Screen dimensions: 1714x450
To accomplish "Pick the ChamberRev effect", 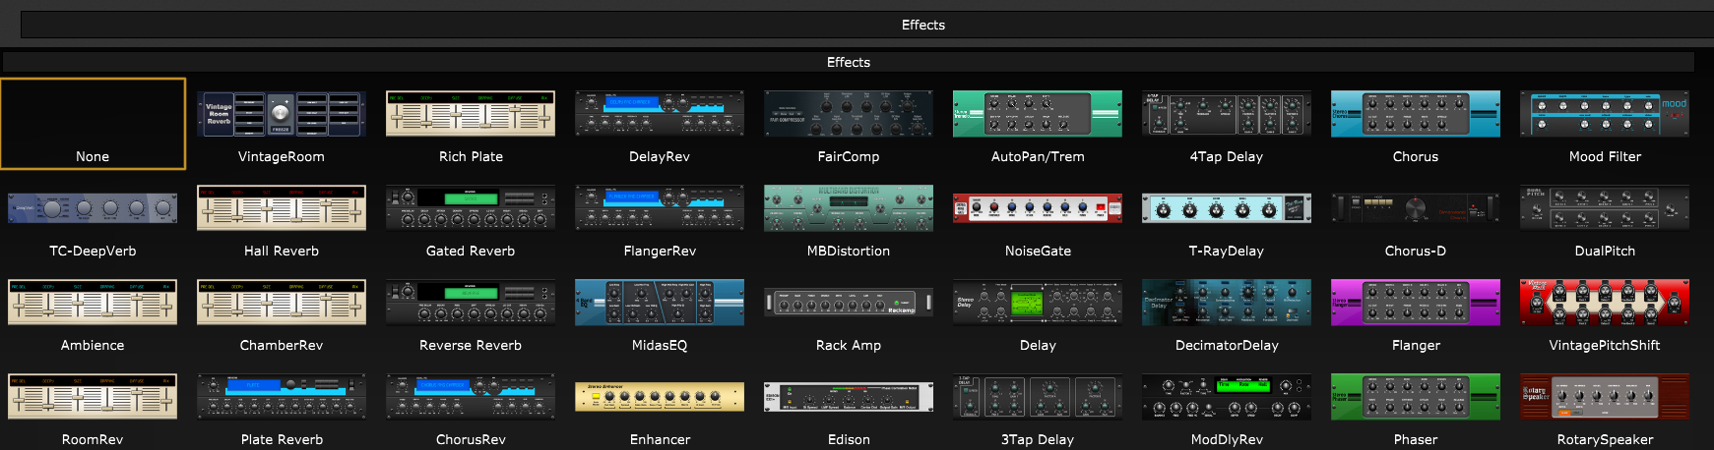I will [282, 312].
